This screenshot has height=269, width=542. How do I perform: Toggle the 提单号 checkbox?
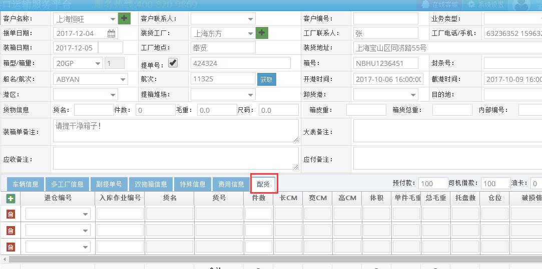[173, 63]
